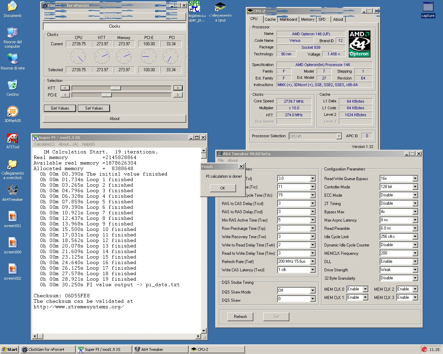Screen dimensions: 443x354
Task: Open the Mainboard tab in CPU-Z
Action: [x=288, y=20]
